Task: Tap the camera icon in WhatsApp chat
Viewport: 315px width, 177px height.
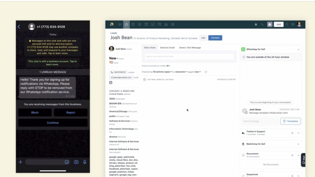Action: (x=76, y=162)
